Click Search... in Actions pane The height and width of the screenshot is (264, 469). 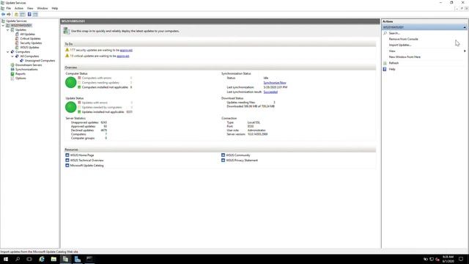tap(394, 33)
